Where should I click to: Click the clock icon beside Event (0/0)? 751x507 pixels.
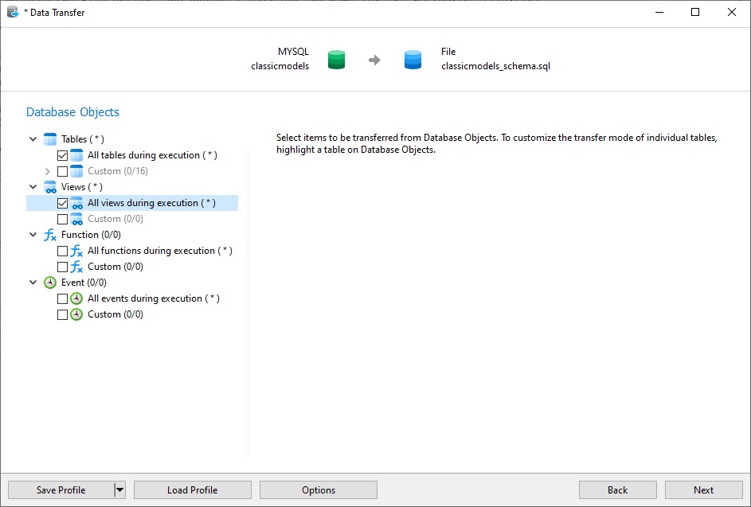point(50,282)
